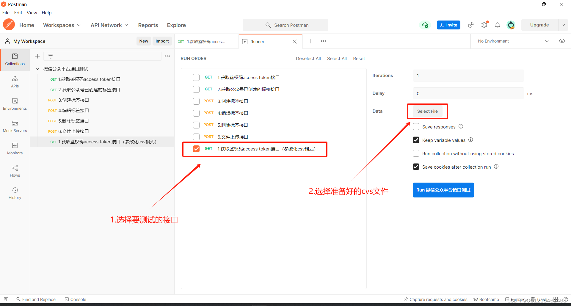Open the No Environment dropdown
The image size is (571, 306).
point(513,41)
